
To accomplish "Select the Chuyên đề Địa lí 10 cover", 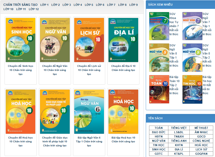I will [123, 40].
